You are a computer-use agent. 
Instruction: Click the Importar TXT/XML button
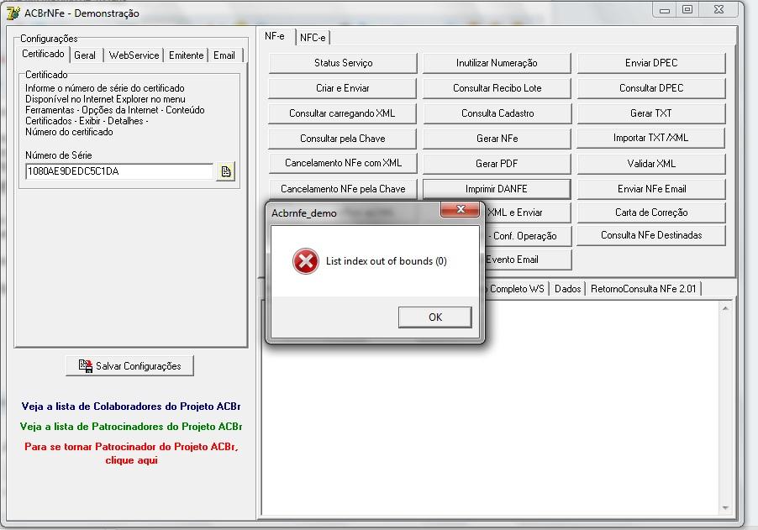[x=650, y=138]
